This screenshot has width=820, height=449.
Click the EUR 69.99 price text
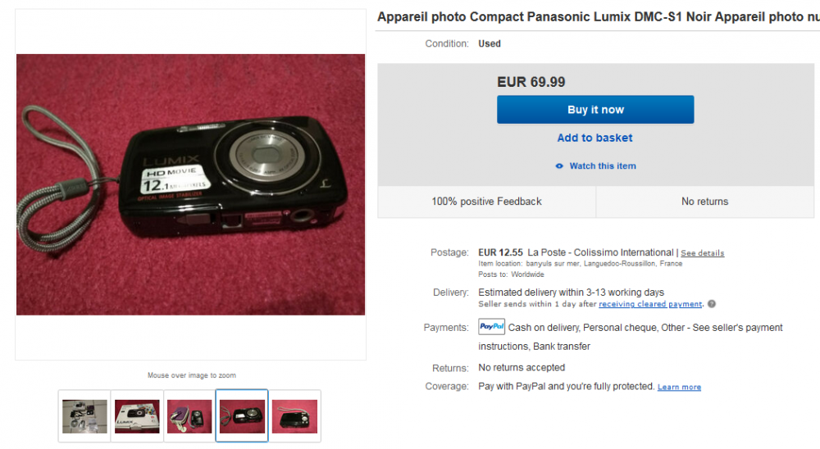tap(531, 82)
